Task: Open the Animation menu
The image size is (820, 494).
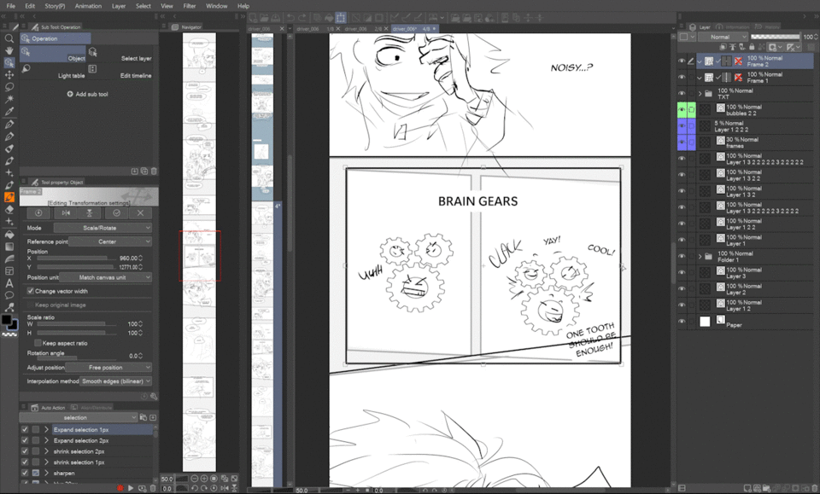Action: (88, 6)
